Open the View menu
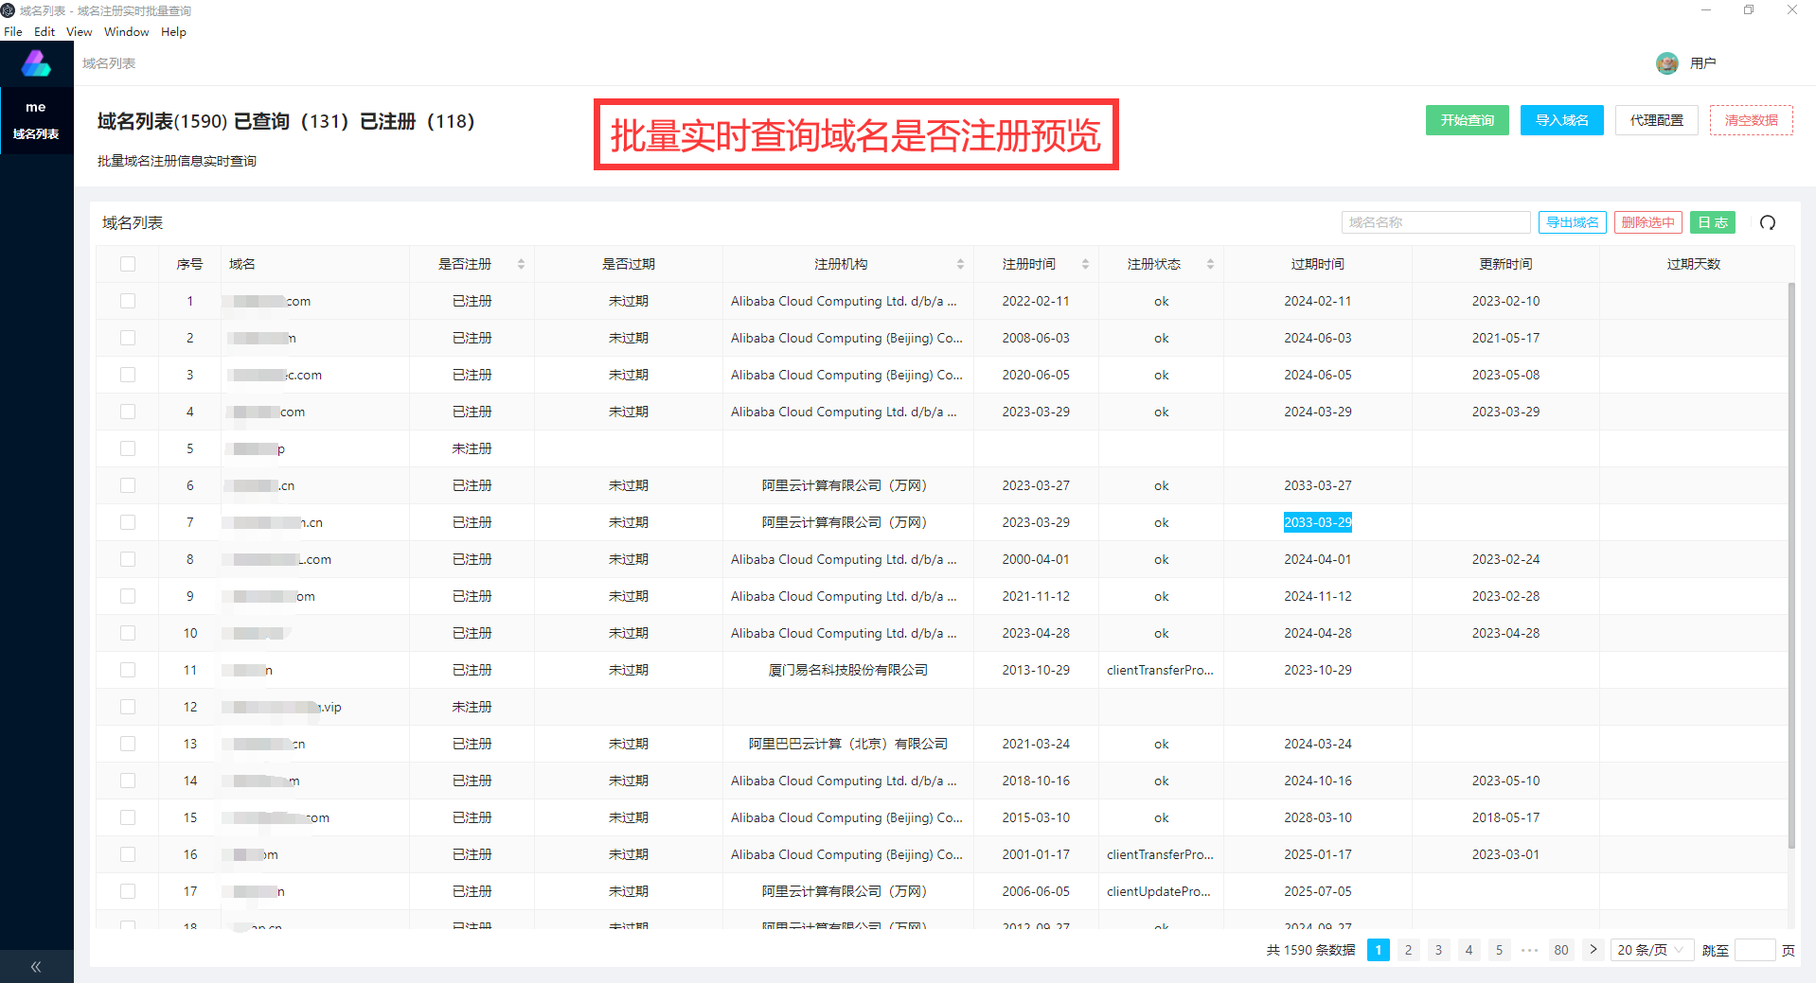Viewport: 1816px width, 983px height. (x=80, y=31)
